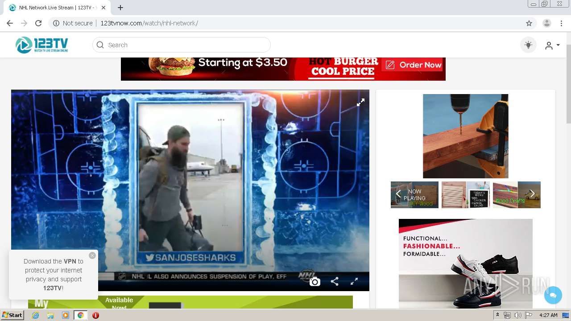Open a new browser tab
571x321 pixels.
point(120,8)
